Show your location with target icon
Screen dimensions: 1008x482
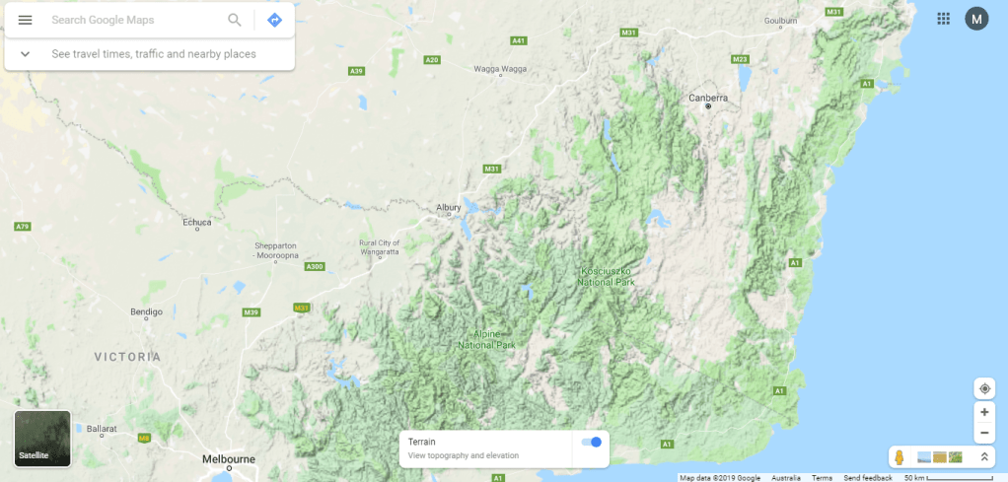coord(984,388)
